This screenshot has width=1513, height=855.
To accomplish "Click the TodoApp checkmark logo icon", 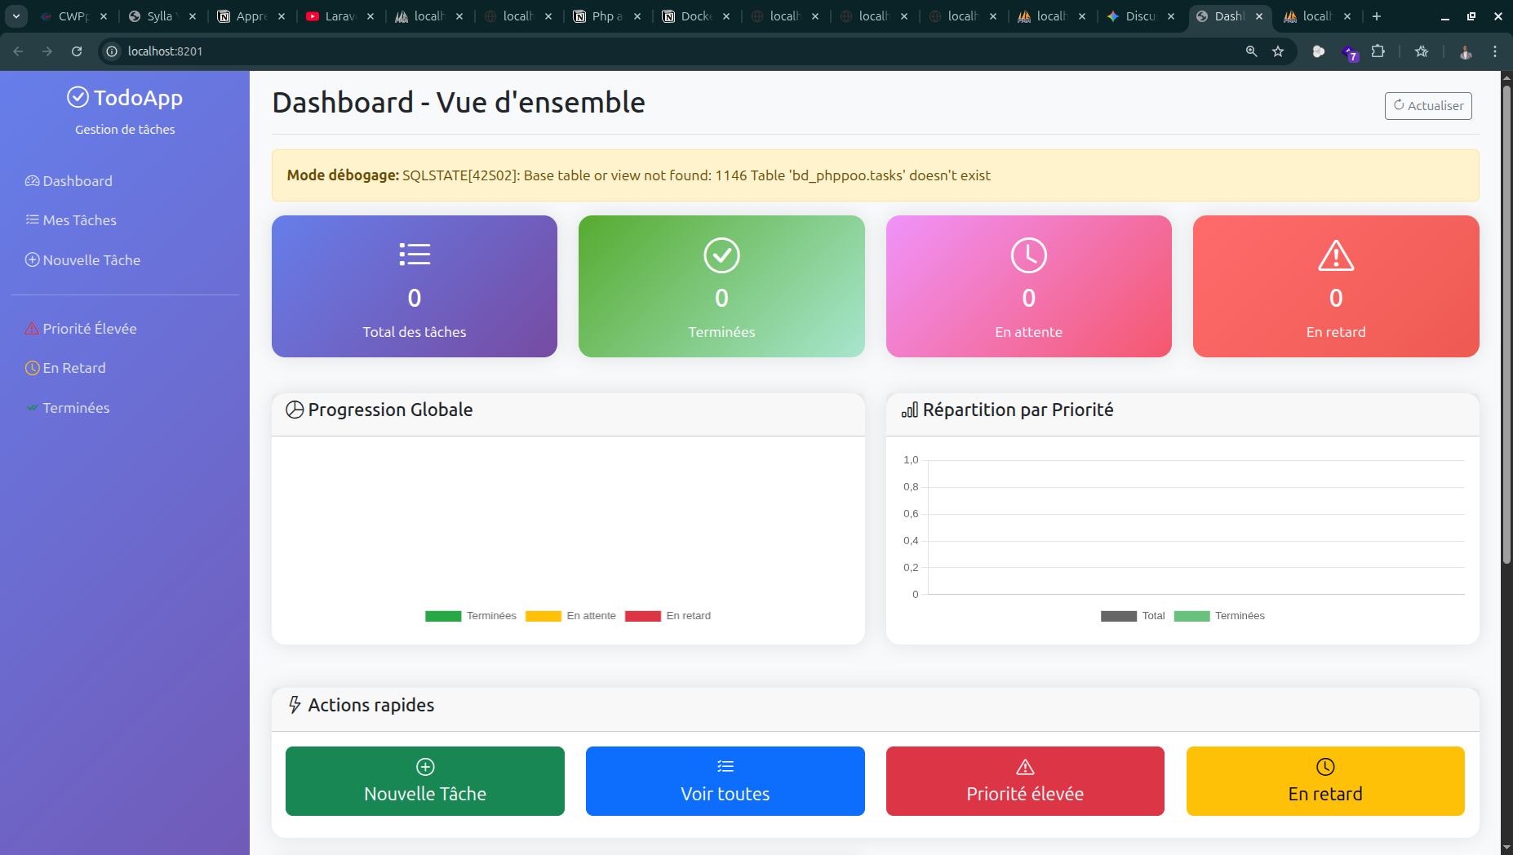I will click(x=78, y=98).
